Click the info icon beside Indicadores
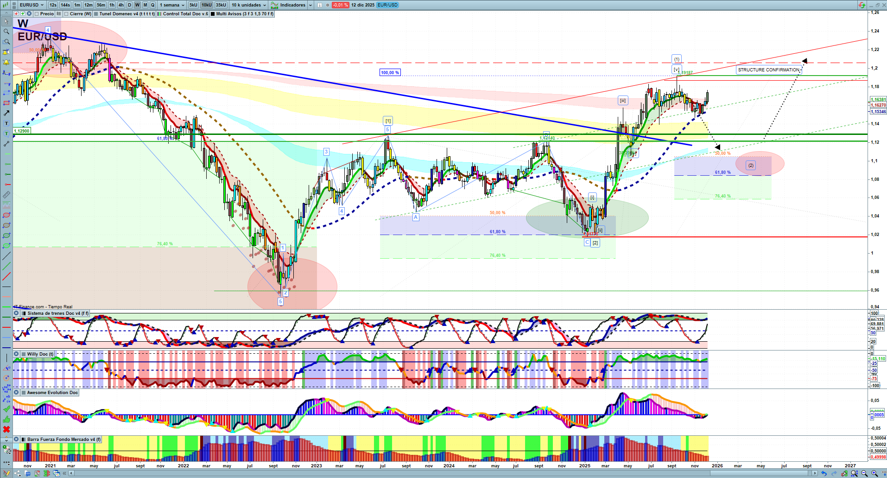 coord(319,5)
